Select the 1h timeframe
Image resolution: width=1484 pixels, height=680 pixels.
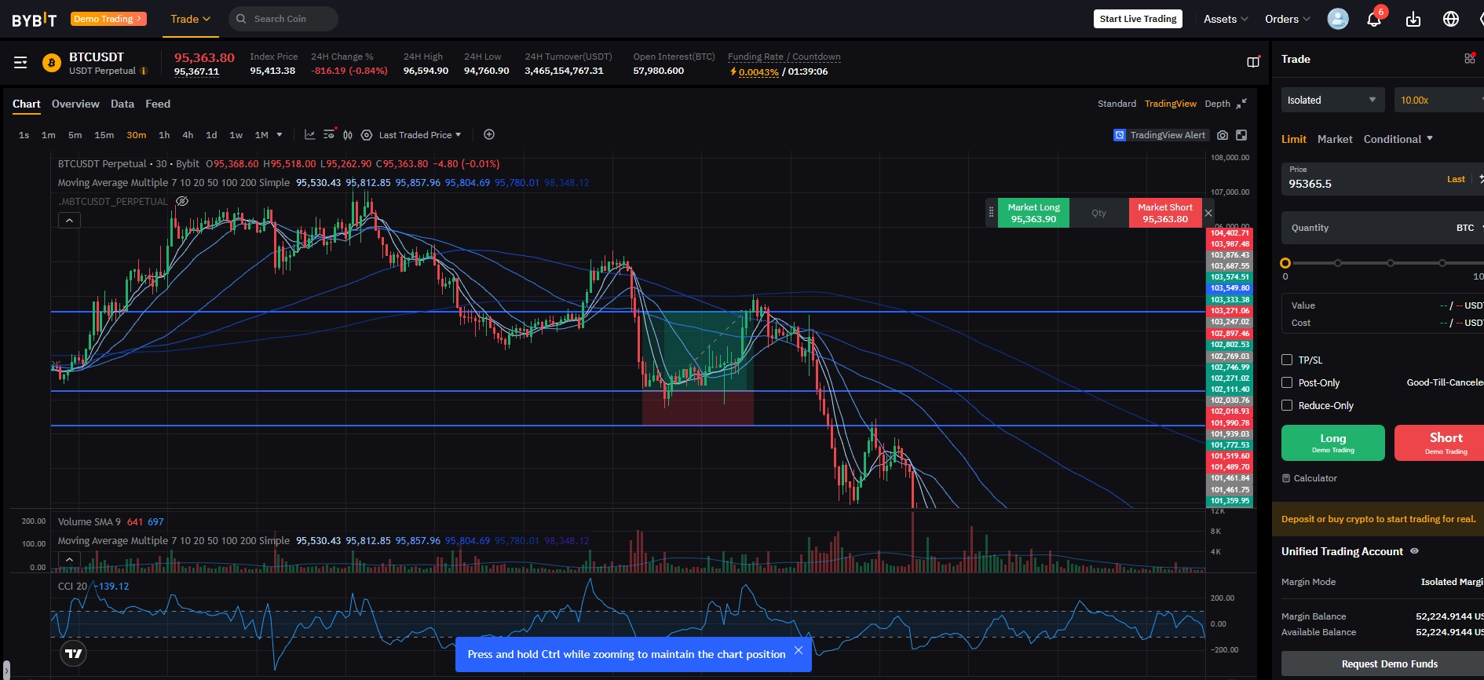point(164,135)
